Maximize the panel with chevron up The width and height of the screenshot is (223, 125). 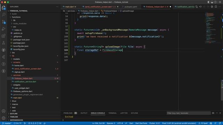[x=217, y=113]
